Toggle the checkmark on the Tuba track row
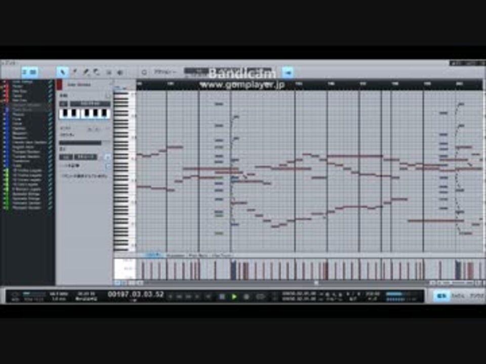Screen dimensions: 486x364 tap(50, 166)
